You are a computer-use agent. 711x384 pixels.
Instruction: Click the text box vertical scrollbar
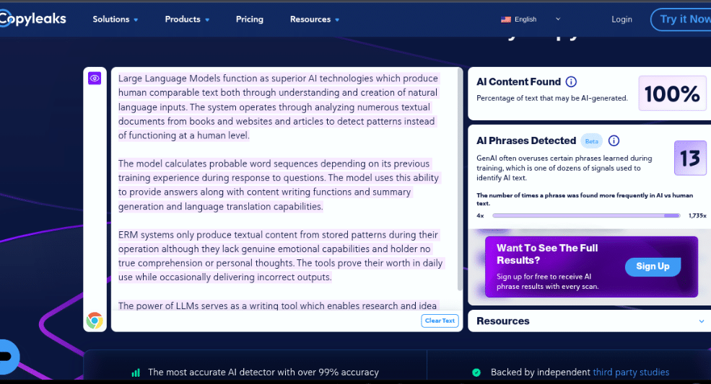460,181
